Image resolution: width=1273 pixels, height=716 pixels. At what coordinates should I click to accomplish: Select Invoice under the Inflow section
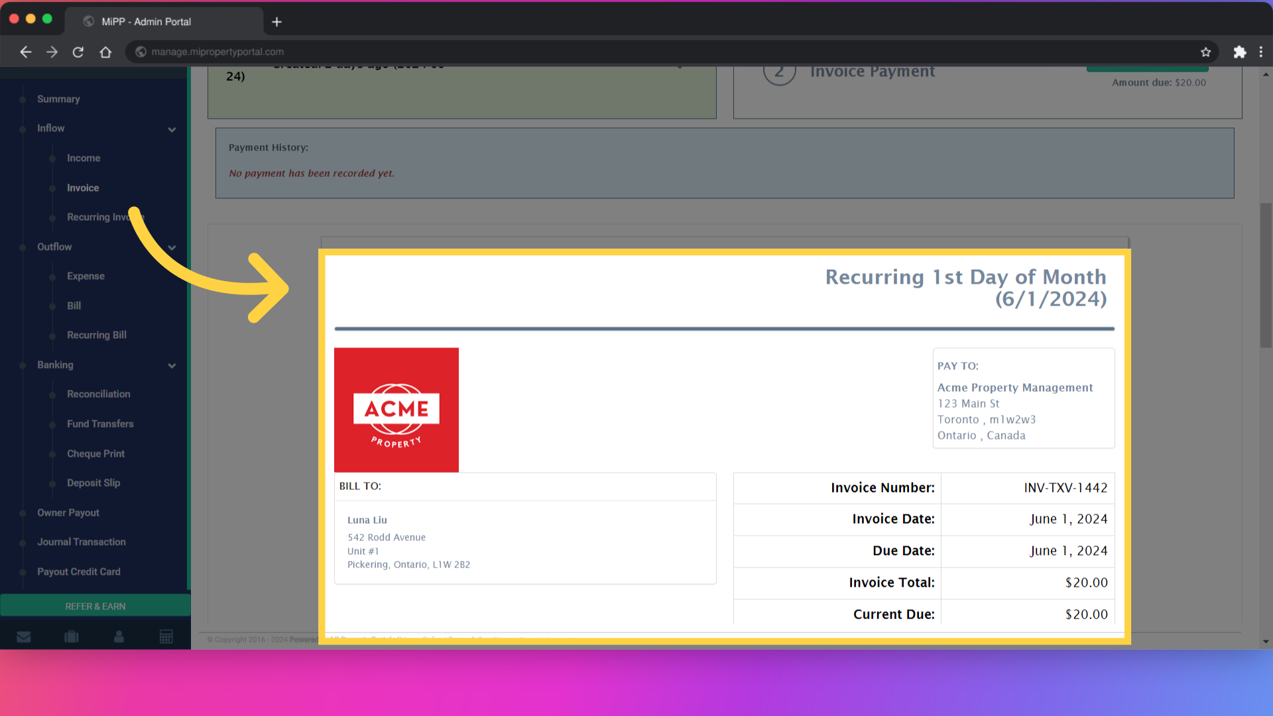[82, 188]
